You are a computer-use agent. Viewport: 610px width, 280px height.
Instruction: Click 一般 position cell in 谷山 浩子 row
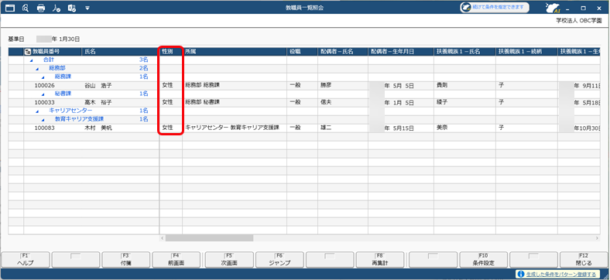point(302,85)
